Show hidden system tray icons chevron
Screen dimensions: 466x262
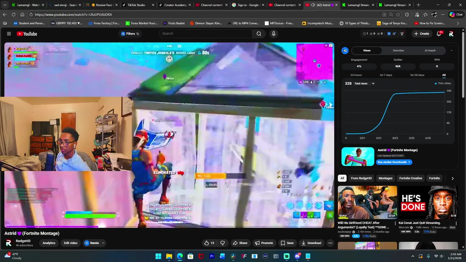[x=412, y=256]
